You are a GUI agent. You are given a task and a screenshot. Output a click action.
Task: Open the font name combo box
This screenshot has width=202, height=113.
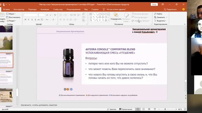[x=31, y=15]
